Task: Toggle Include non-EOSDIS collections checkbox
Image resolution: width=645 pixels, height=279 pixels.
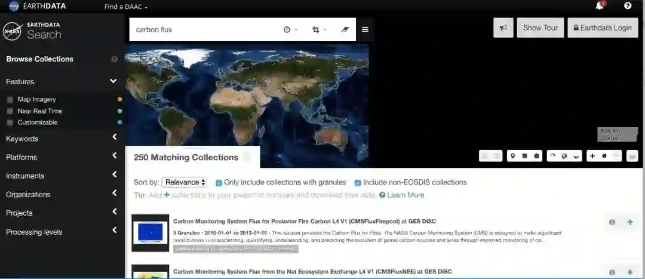Action: [x=358, y=183]
